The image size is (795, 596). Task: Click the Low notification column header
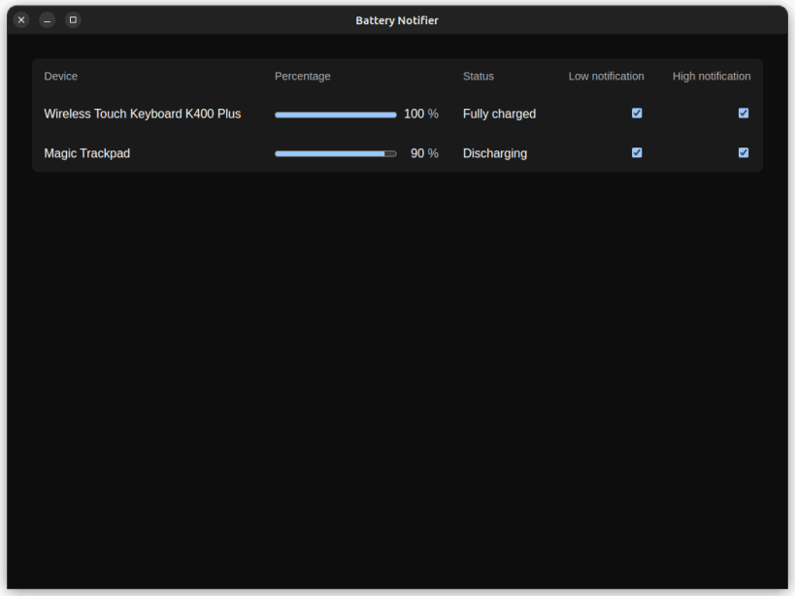coord(607,76)
